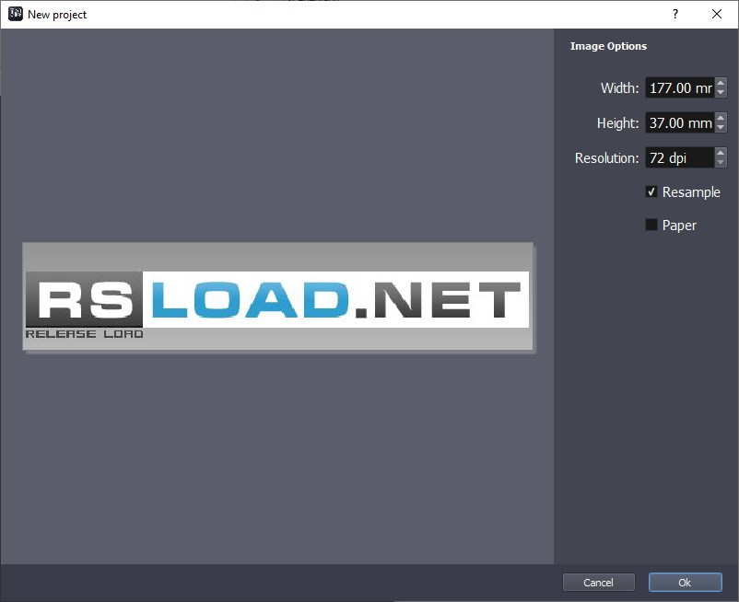
Task: Click the Resolution label
Action: (x=606, y=158)
